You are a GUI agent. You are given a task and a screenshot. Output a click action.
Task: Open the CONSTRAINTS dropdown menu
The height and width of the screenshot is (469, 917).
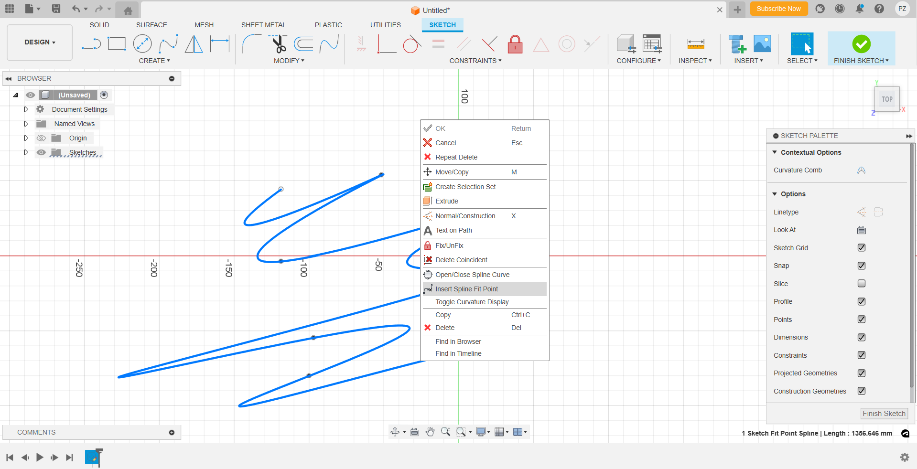point(475,61)
